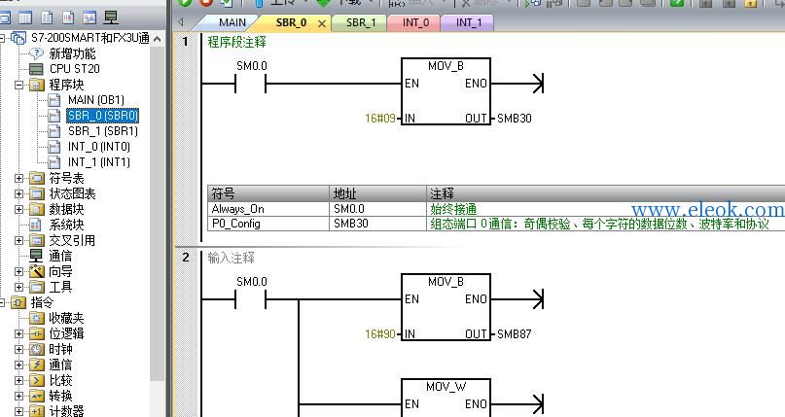Select SBR_0 (SBR0) in tree
Screen dimensions: 785x417
pyautogui.click(x=103, y=116)
